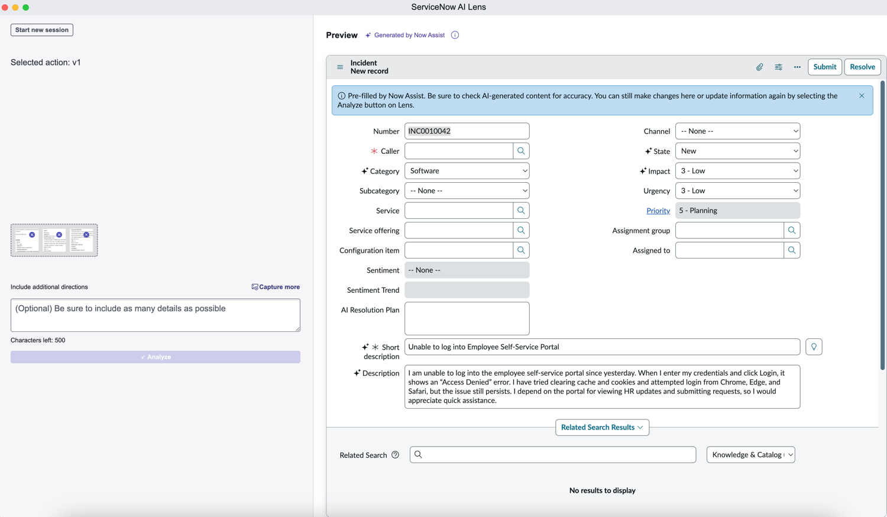
Task: Click the sparkle icon beside Short description
Action: pyautogui.click(x=365, y=347)
